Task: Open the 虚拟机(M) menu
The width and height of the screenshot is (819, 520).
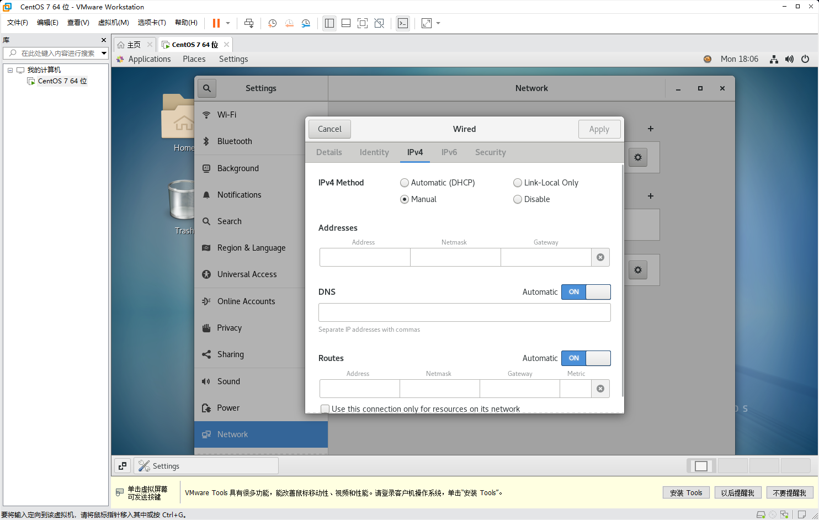Action: click(114, 23)
